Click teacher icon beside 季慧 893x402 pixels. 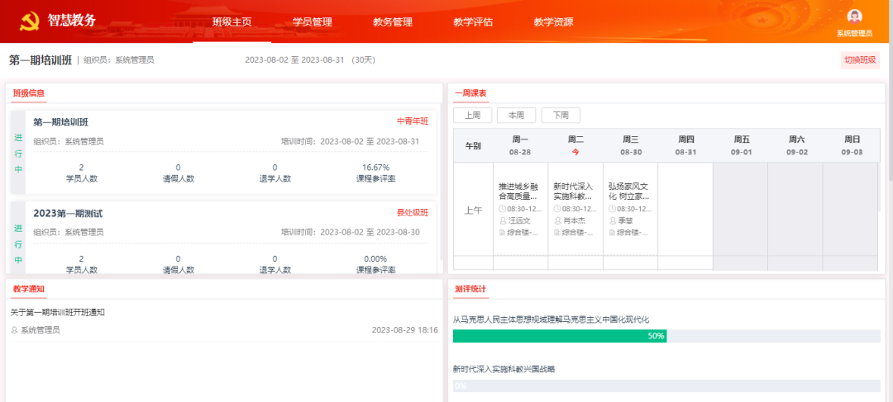point(612,220)
